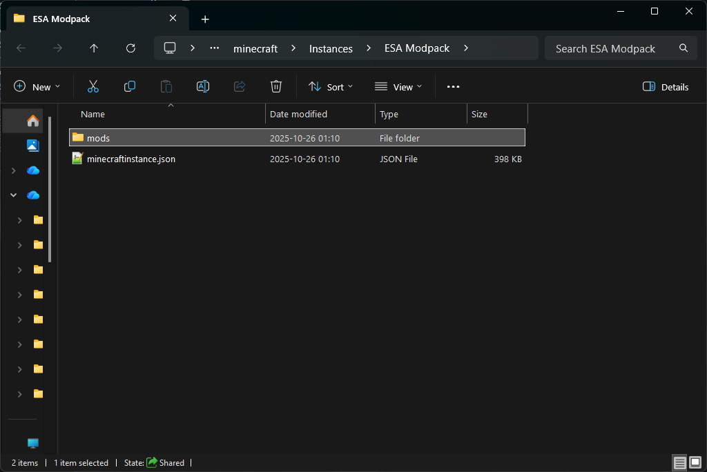The image size is (707, 472).
Task: Switch to large thumbnails view in status bar
Action: click(x=695, y=462)
